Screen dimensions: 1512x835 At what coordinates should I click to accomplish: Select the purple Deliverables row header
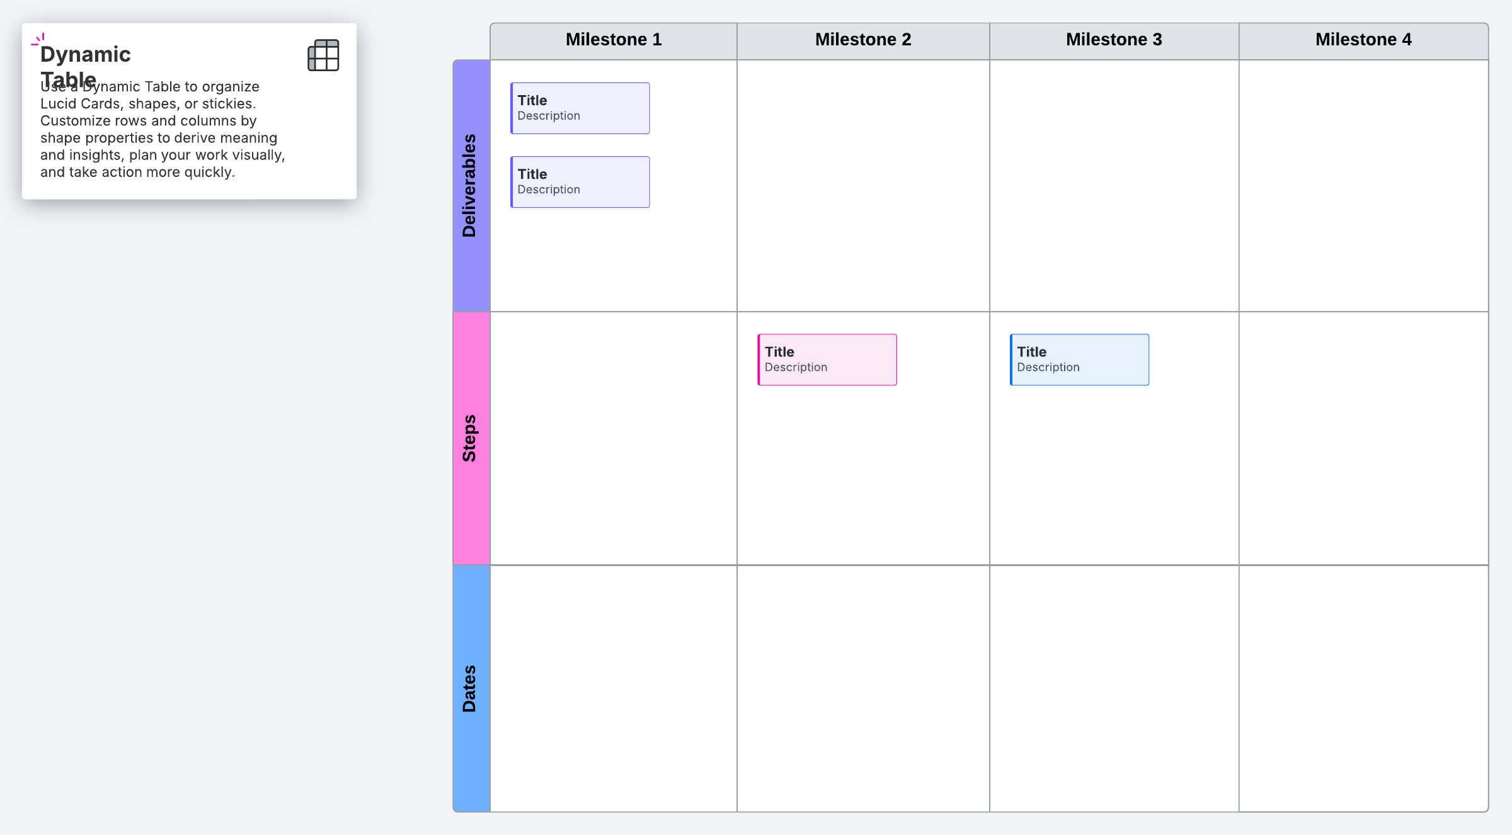[471, 186]
